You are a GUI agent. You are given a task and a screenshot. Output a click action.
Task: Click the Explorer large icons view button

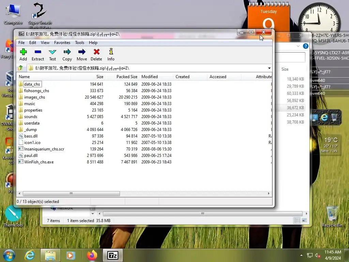tap(304, 221)
